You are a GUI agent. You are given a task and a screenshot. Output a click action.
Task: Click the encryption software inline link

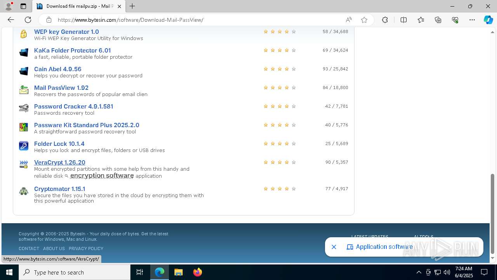(102, 176)
